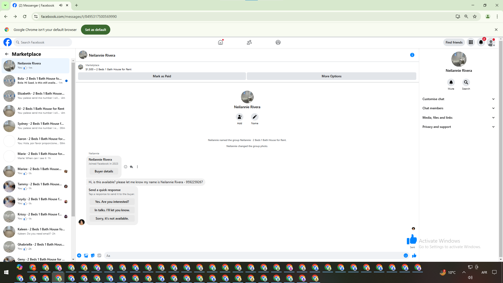
Task: Bookmark this page with the star icon
Action: 475,17
